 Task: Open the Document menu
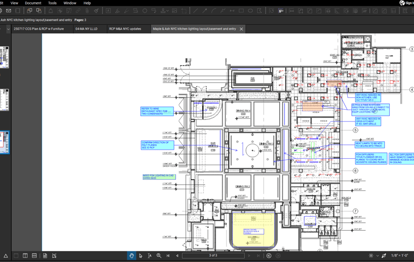[33, 3]
